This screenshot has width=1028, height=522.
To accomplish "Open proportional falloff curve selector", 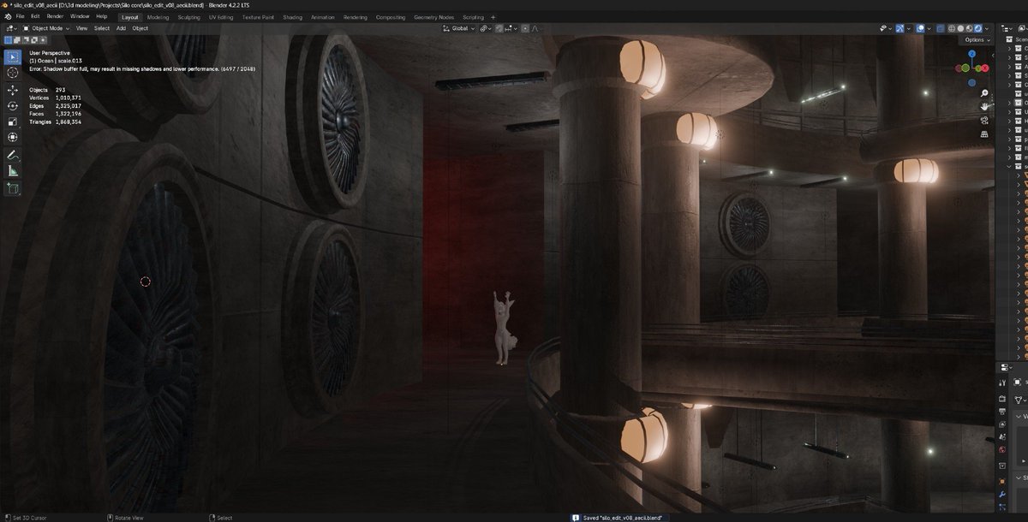I will (535, 28).
